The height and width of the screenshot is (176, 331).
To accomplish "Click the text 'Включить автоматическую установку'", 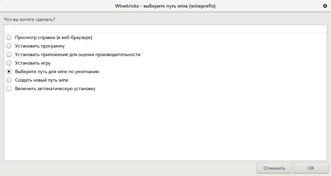I will pyautogui.click(x=55, y=88).
